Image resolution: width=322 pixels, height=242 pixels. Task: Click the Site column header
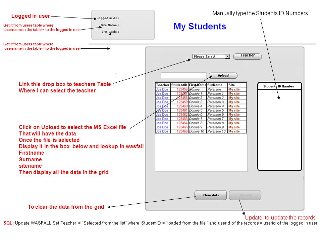coord(237,85)
